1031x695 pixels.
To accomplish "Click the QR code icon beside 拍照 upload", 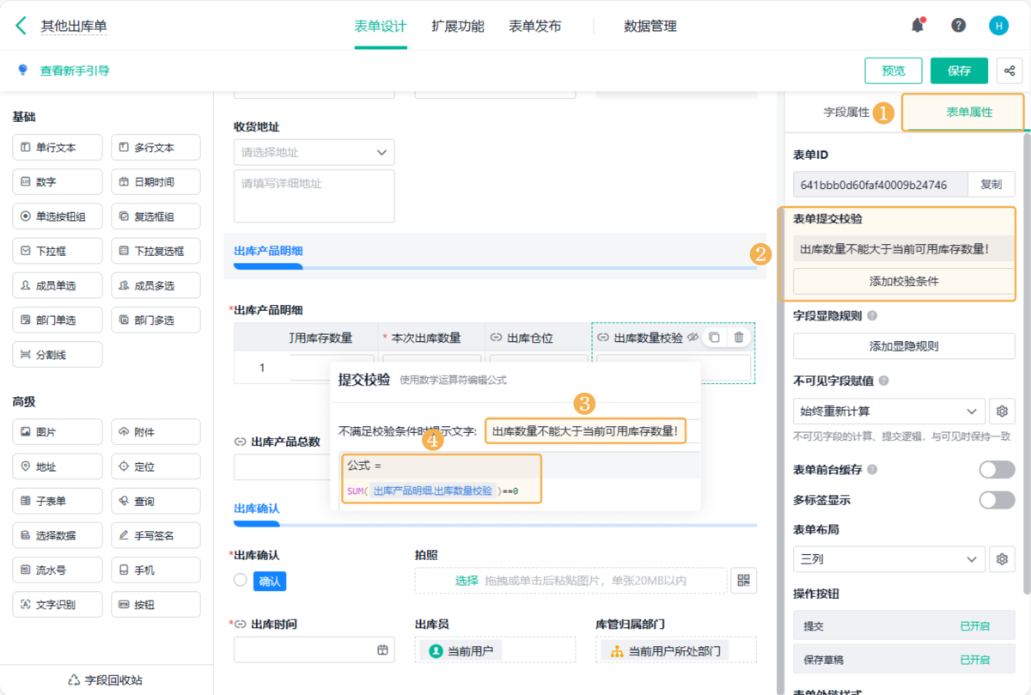I will [743, 581].
